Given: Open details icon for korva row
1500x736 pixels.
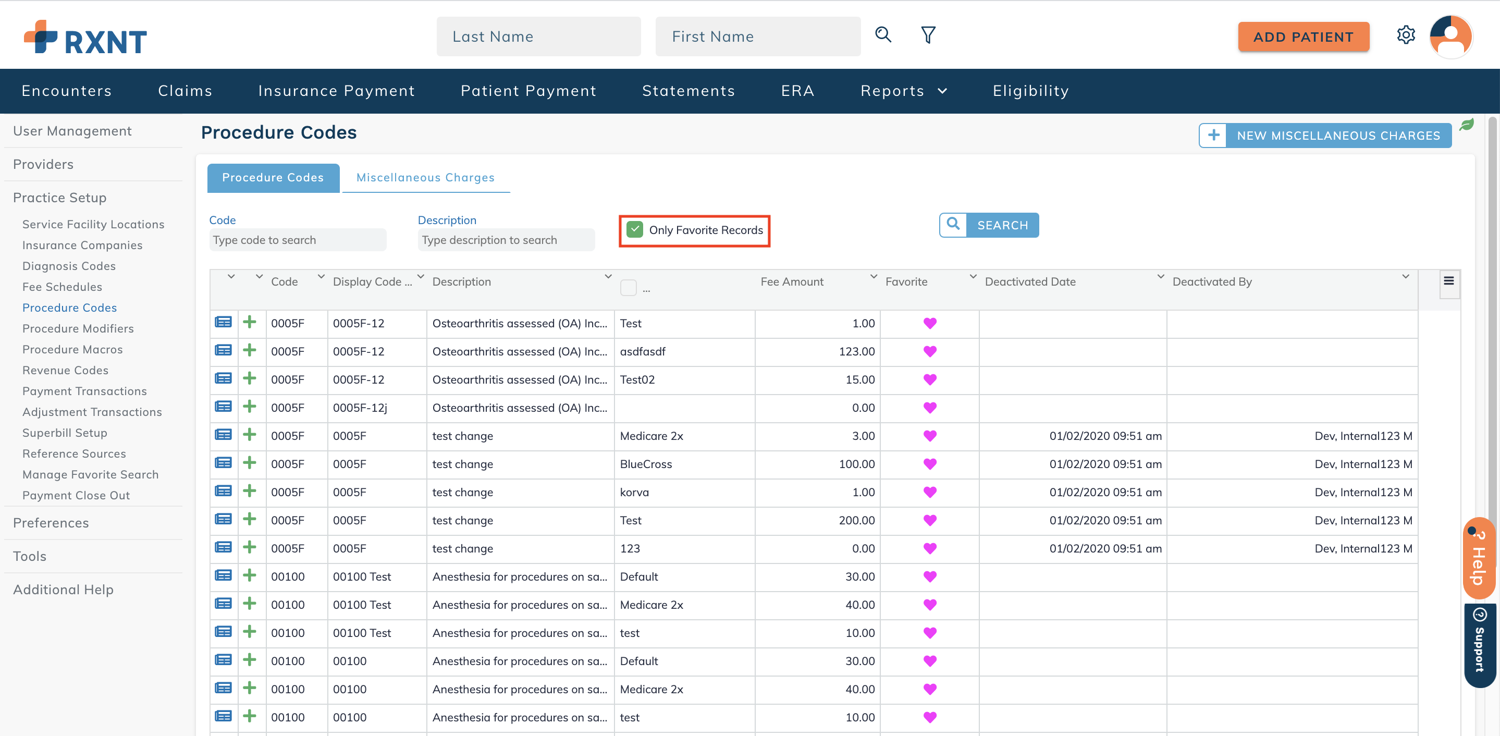Looking at the screenshot, I should (223, 492).
